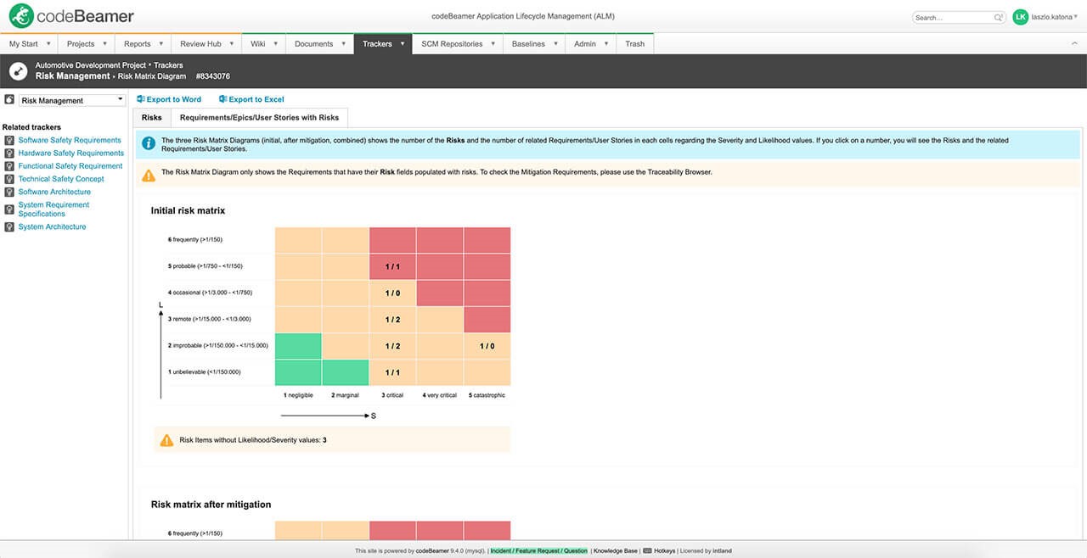Image resolution: width=1087 pixels, height=558 pixels.
Task: Click the '1 negligible' severity label
Action: click(298, 395)
